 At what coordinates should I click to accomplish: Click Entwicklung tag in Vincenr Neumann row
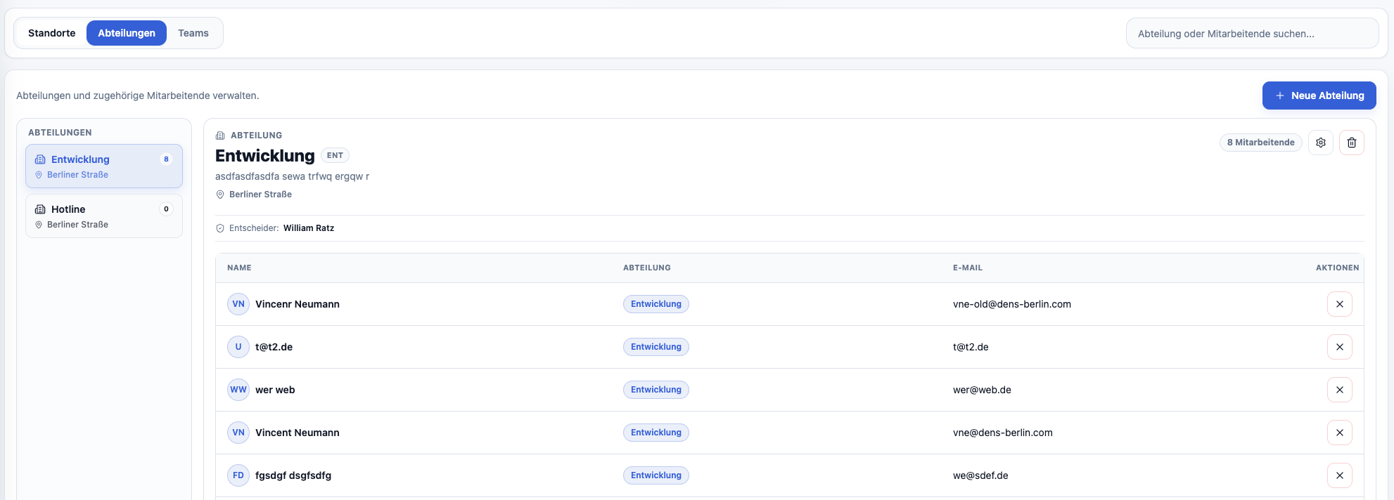656,304
